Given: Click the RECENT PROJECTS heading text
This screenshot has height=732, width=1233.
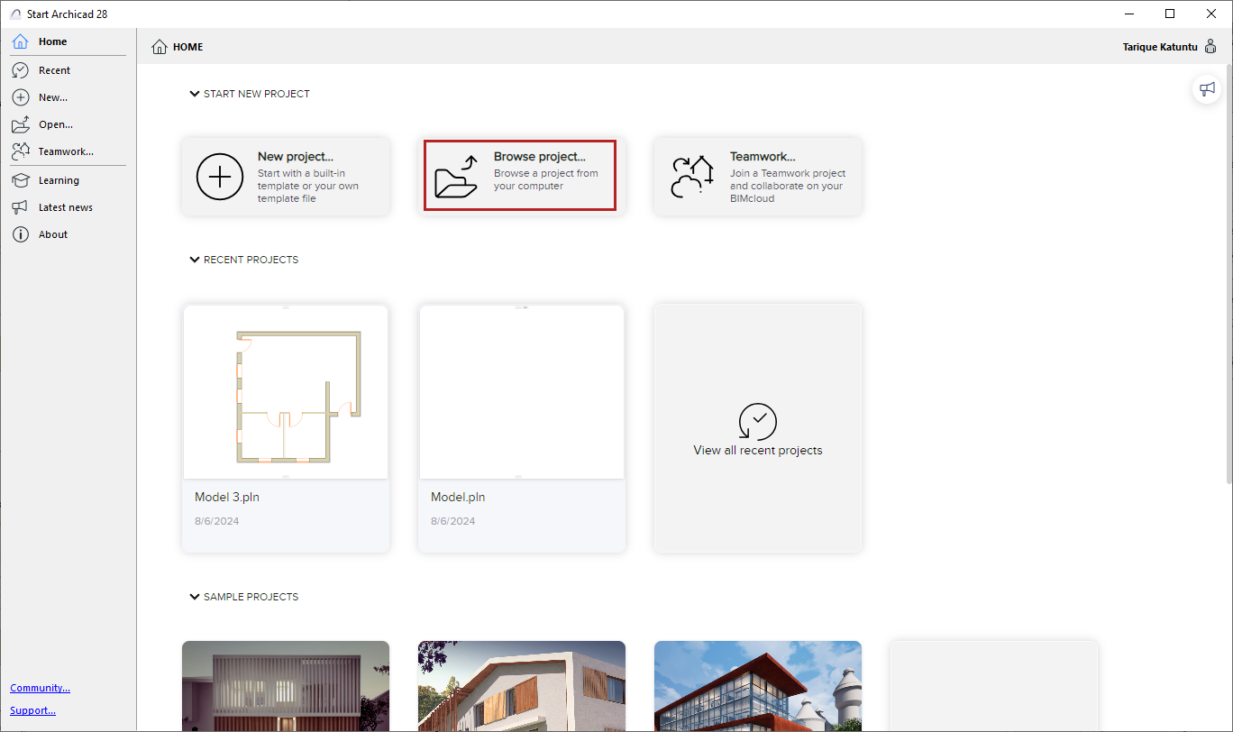Looking at the screenshot, I should tap(251, 260).
